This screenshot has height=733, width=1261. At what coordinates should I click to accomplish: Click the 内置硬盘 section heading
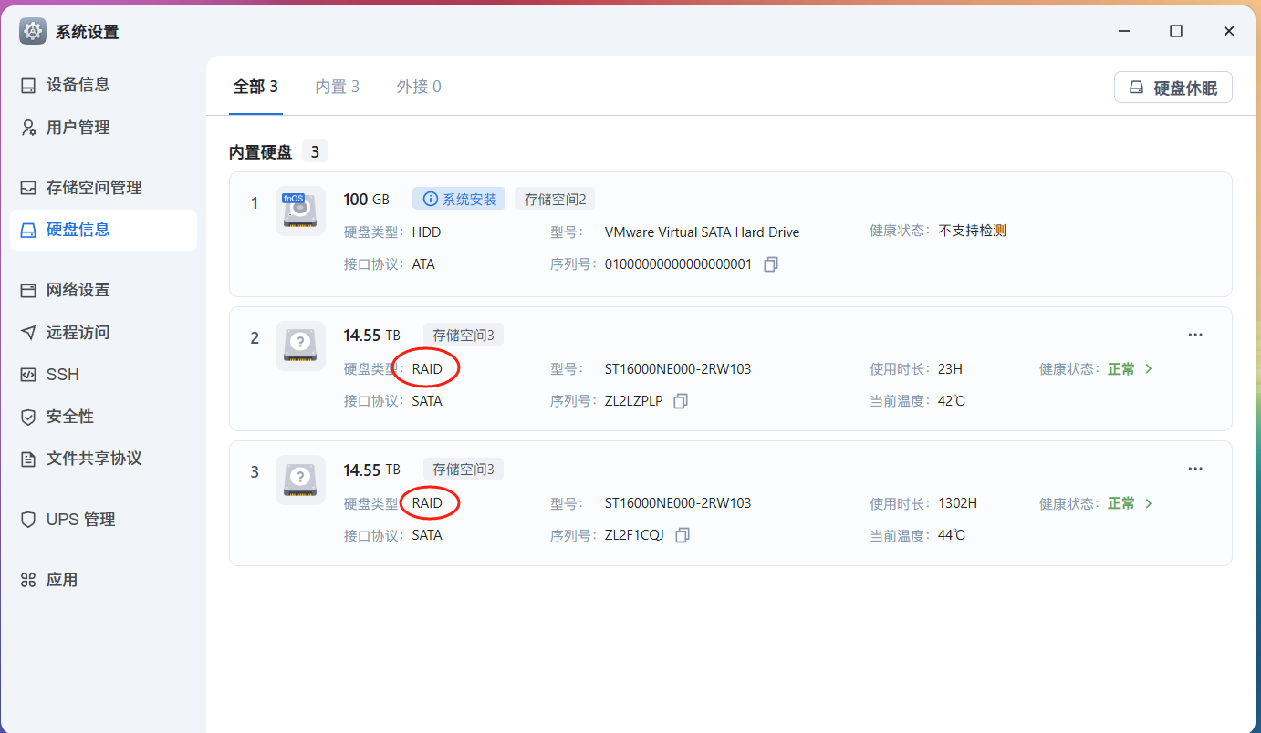(260, 152)
